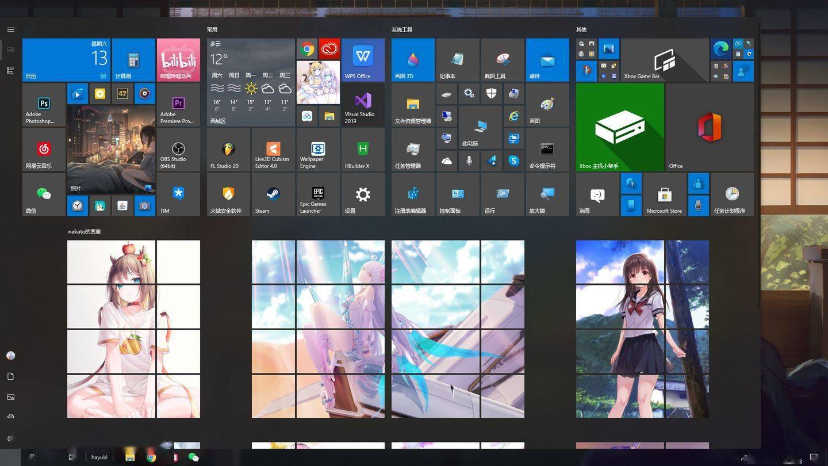This screenshot has height=466, width=828.
Task: Open the Steam tile
Action: tap(273, 194)
